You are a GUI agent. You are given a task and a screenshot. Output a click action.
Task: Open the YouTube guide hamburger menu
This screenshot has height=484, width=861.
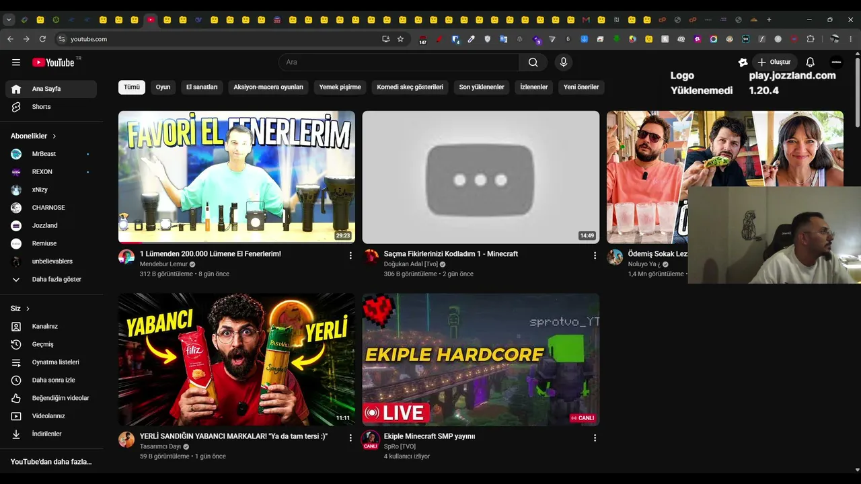[x=16, y=63]
